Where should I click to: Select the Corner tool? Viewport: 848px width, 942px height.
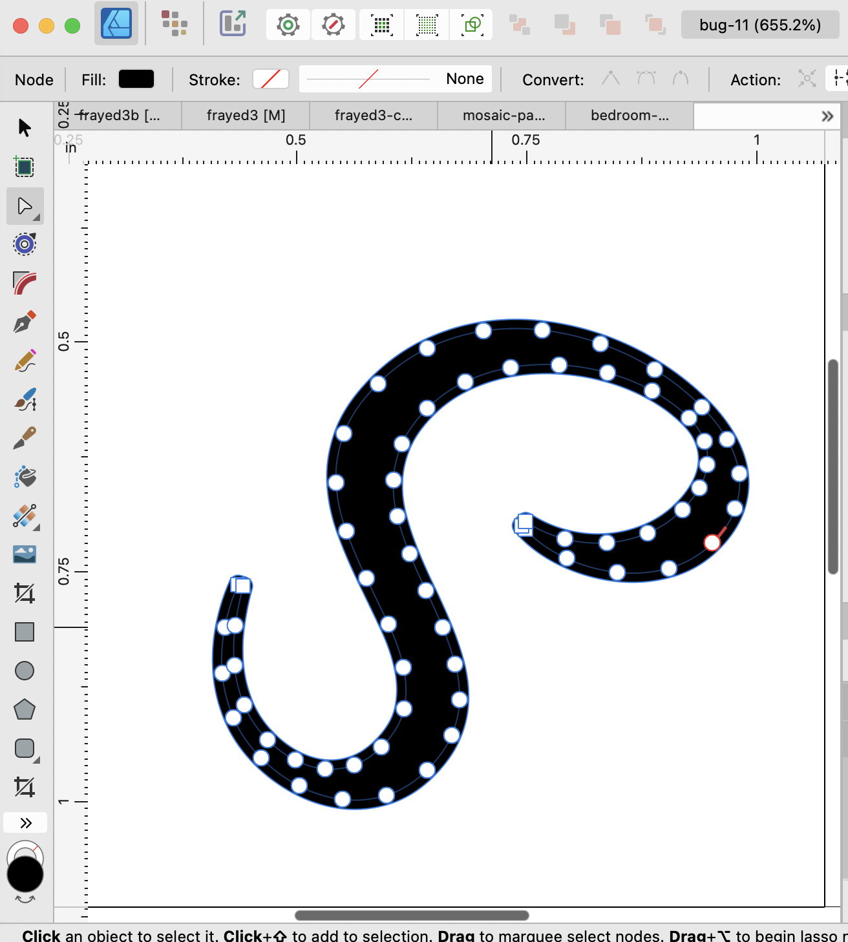pyautogui.click(x=25, y=283)
